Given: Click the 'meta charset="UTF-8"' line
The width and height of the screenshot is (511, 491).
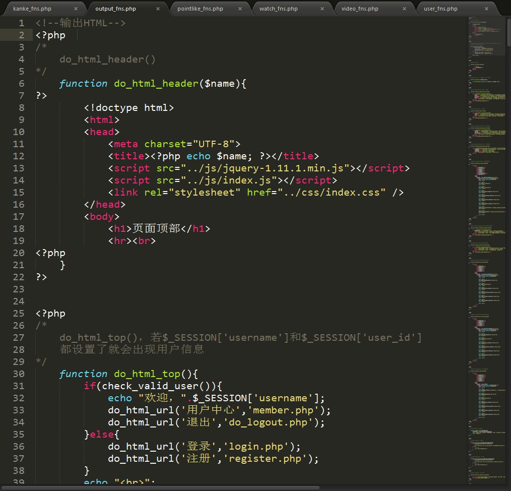Looking at the screenshot, I should pos(174,144).
